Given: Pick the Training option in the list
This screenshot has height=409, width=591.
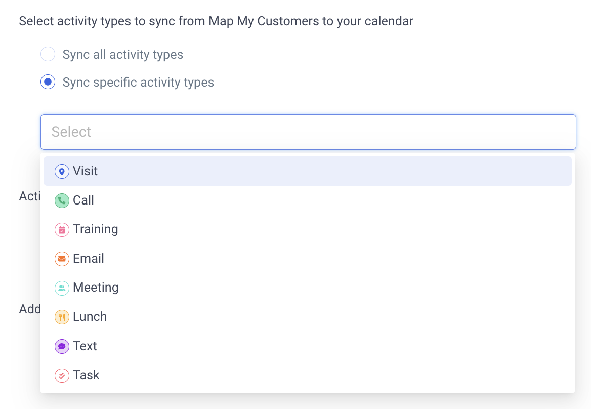Looking at the screenshot, I should (x=308, y=230).
